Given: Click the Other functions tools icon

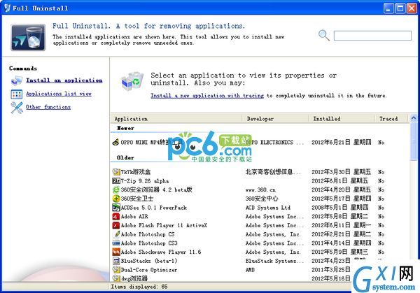Looking at the screenshot, I should pos(17,108).
